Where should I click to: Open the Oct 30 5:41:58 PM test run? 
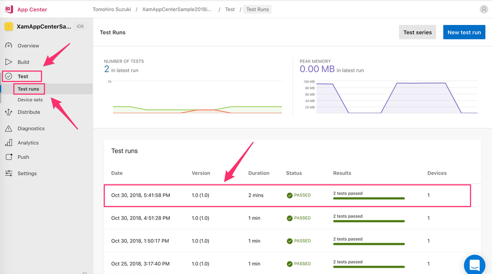point(140,195)
